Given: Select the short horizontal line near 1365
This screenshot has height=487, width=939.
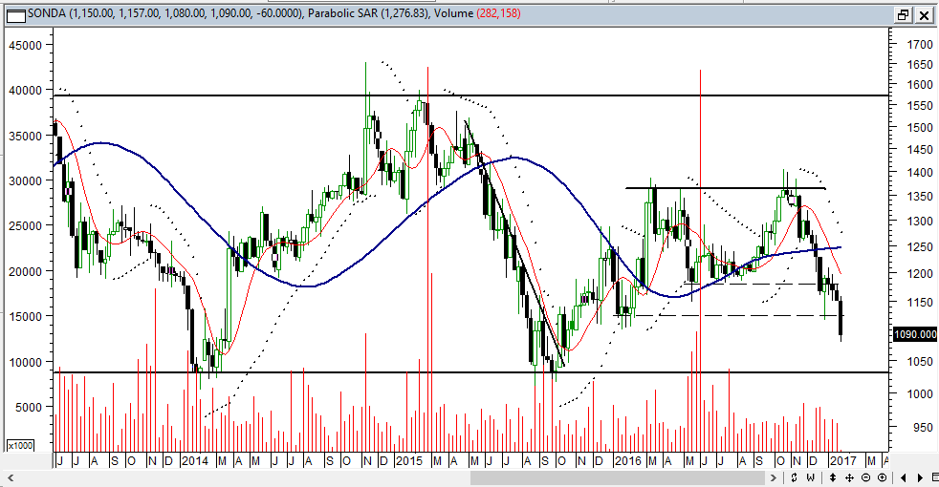Looking at the screenshot, I should [725, 188].
